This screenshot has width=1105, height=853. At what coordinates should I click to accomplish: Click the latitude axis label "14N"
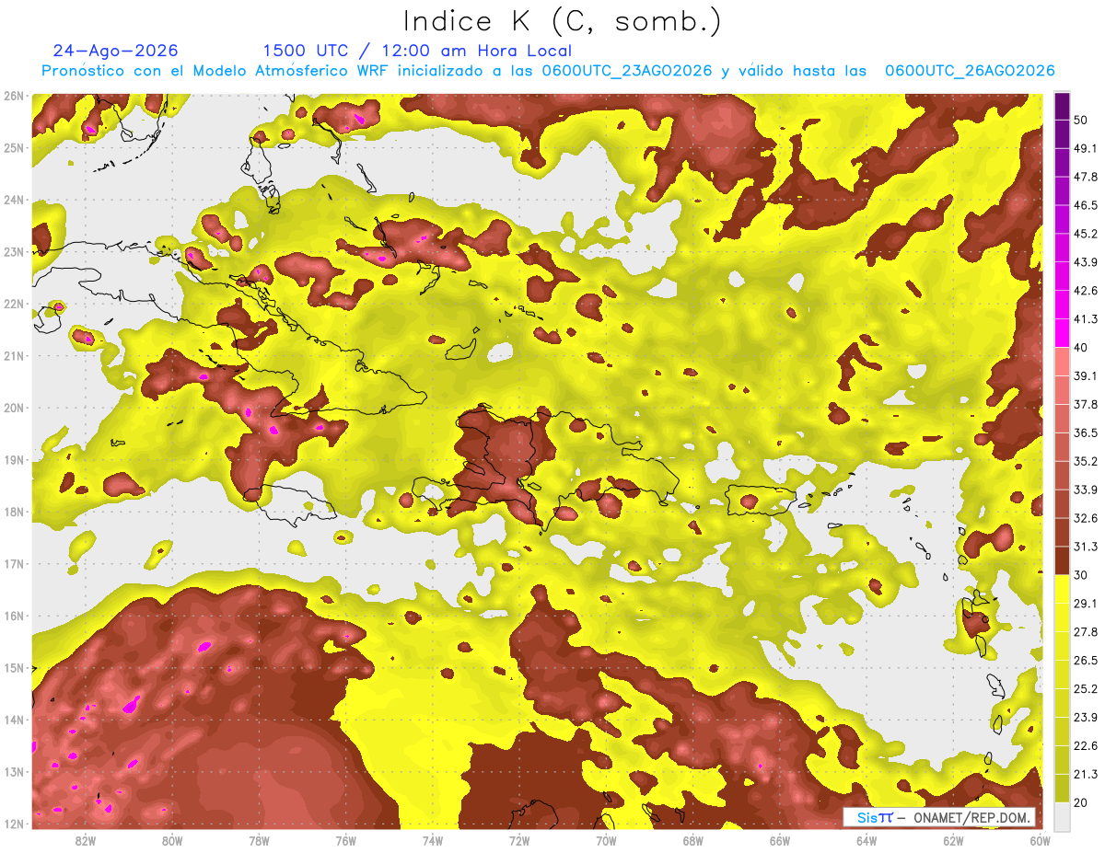coord(14,720)
